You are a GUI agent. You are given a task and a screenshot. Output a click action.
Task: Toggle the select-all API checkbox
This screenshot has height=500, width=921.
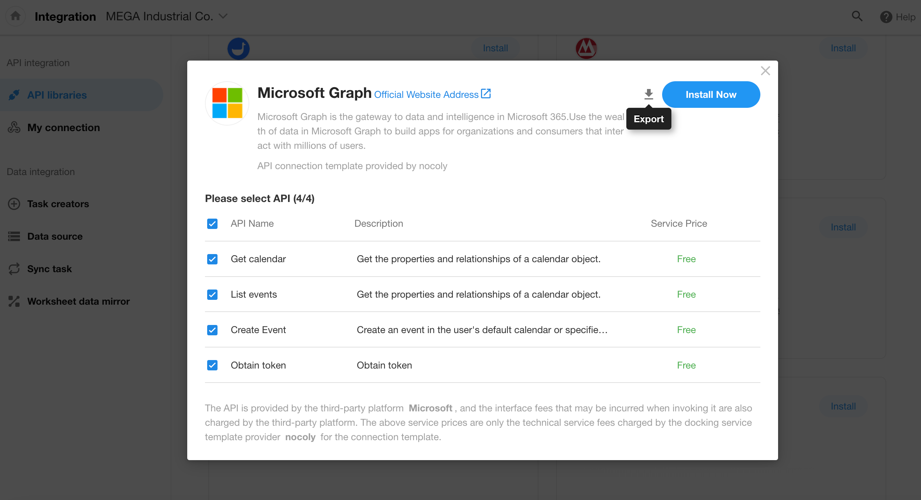tap(212, 224)
